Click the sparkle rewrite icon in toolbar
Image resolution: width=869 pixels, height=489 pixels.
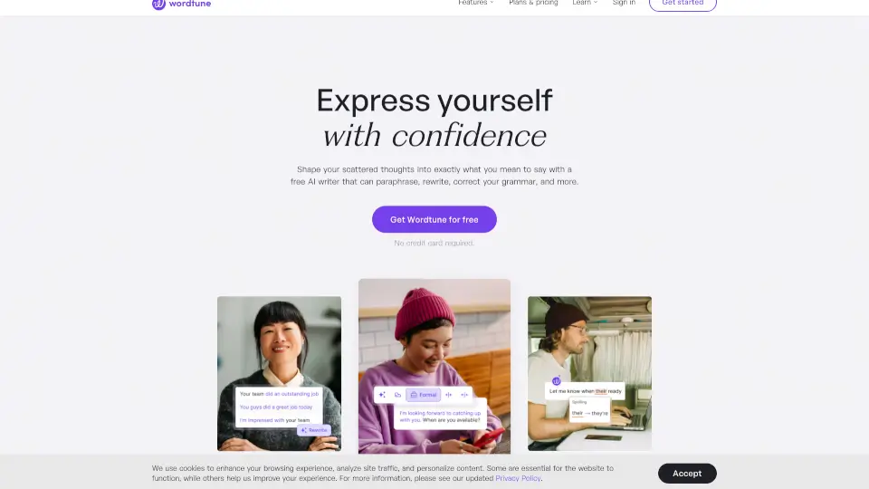click(x=382, y=395)
